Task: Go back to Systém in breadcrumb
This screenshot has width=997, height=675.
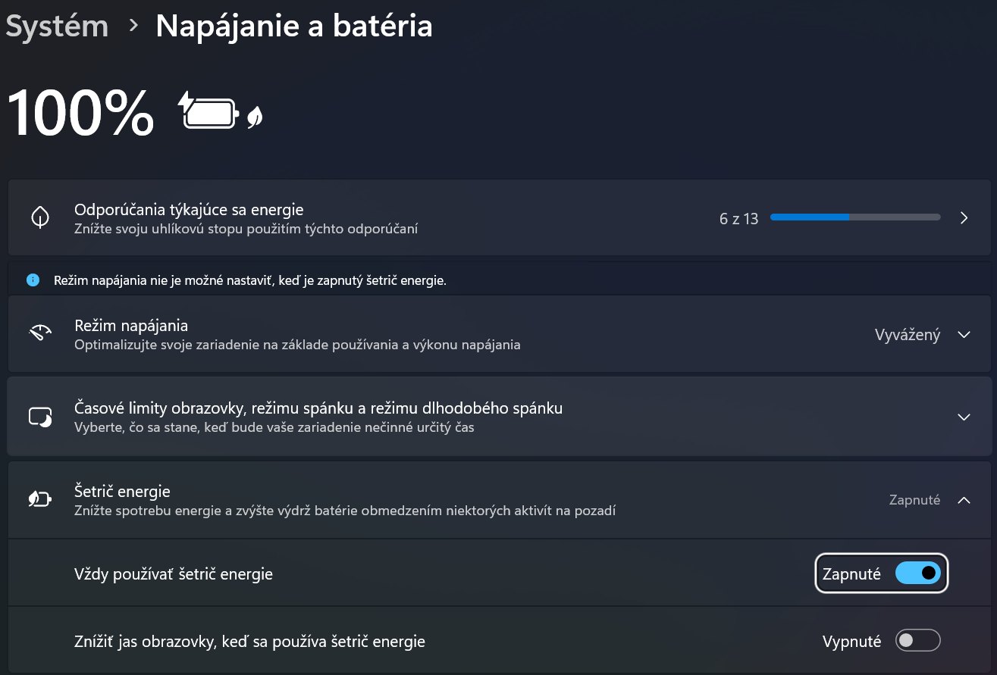Action: 57,26
